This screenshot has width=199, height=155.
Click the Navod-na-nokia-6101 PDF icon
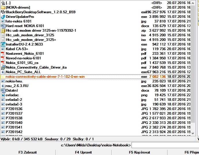pos(3,58)
